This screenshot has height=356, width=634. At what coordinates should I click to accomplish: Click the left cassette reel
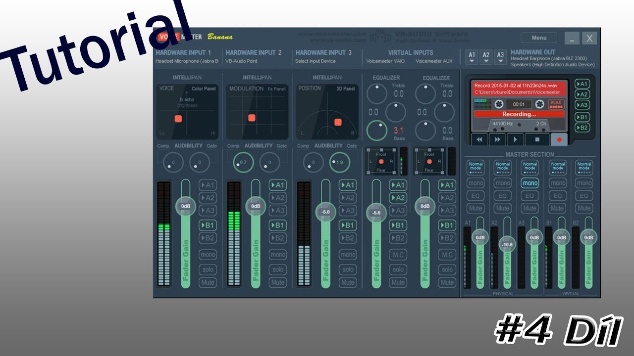coord(499,104)
